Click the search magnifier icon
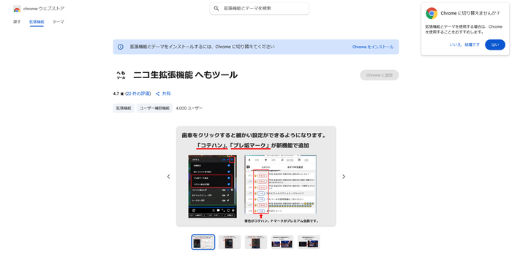This screenshot has height=265, width=512. click(217, 9)
